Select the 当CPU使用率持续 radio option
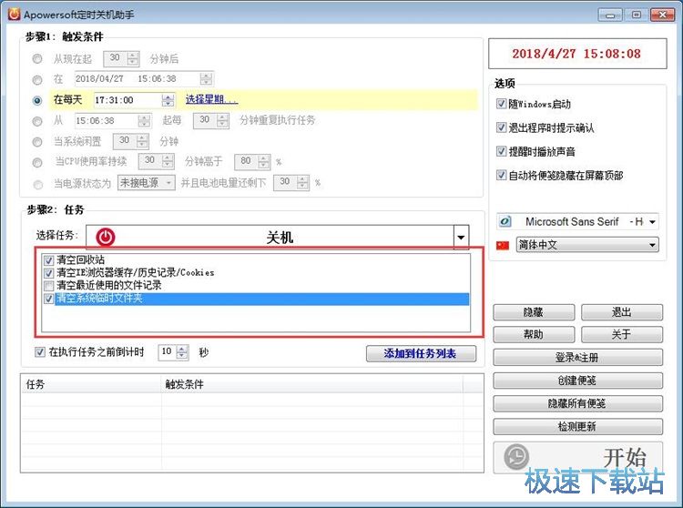 [x=37, y=162]
